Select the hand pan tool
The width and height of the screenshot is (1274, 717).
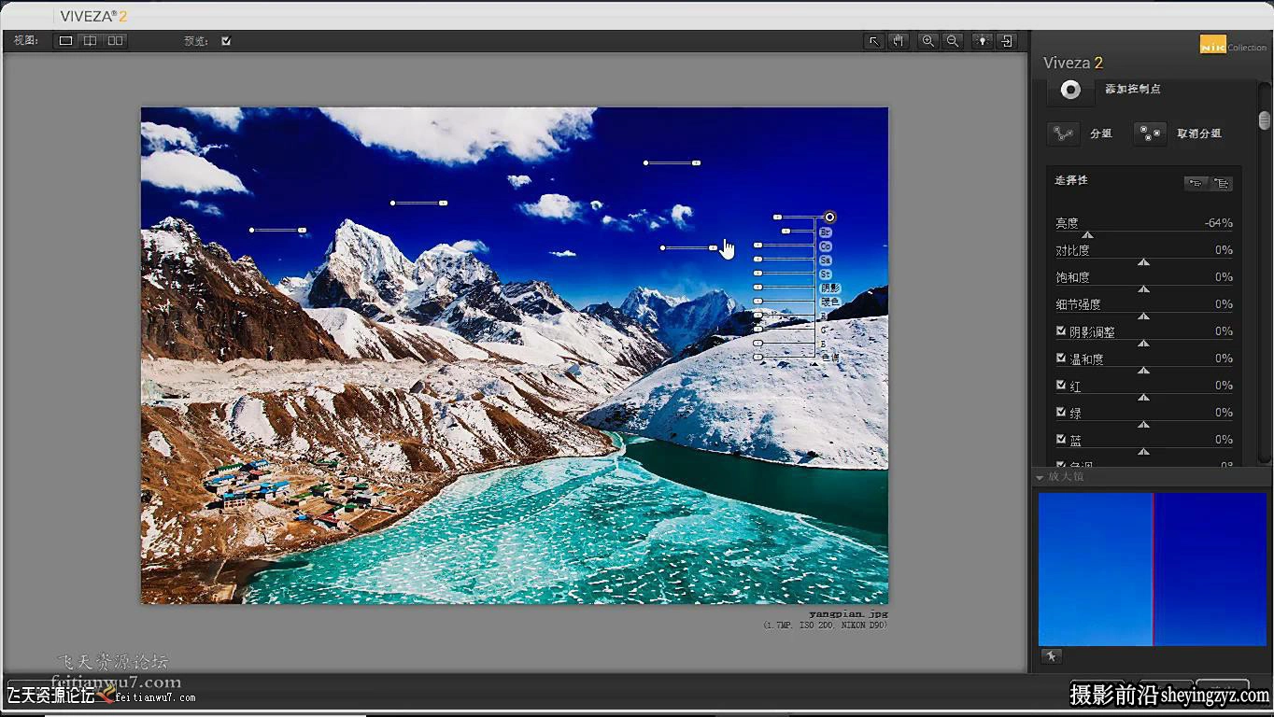pos(899,41)
